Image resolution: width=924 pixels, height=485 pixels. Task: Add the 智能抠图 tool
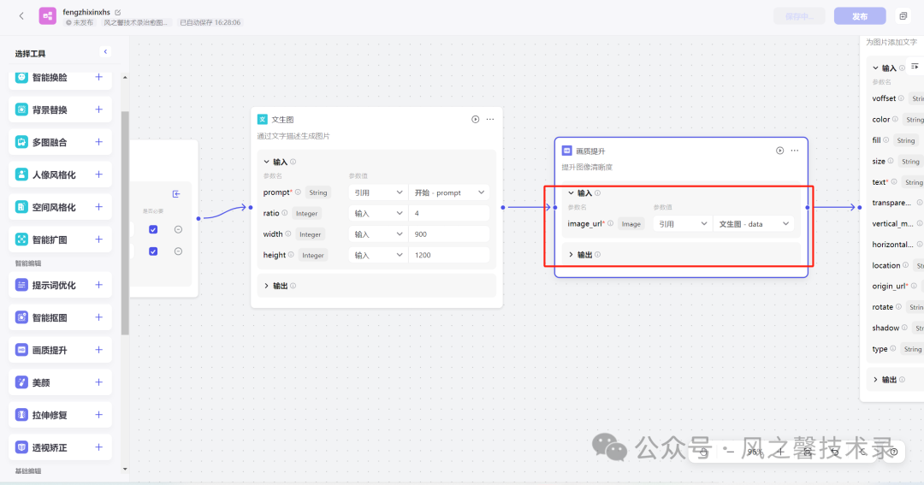[x=99, y=317]
